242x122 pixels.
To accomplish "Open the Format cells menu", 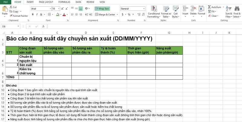I will pyautogui.click(x=201, y=12).
